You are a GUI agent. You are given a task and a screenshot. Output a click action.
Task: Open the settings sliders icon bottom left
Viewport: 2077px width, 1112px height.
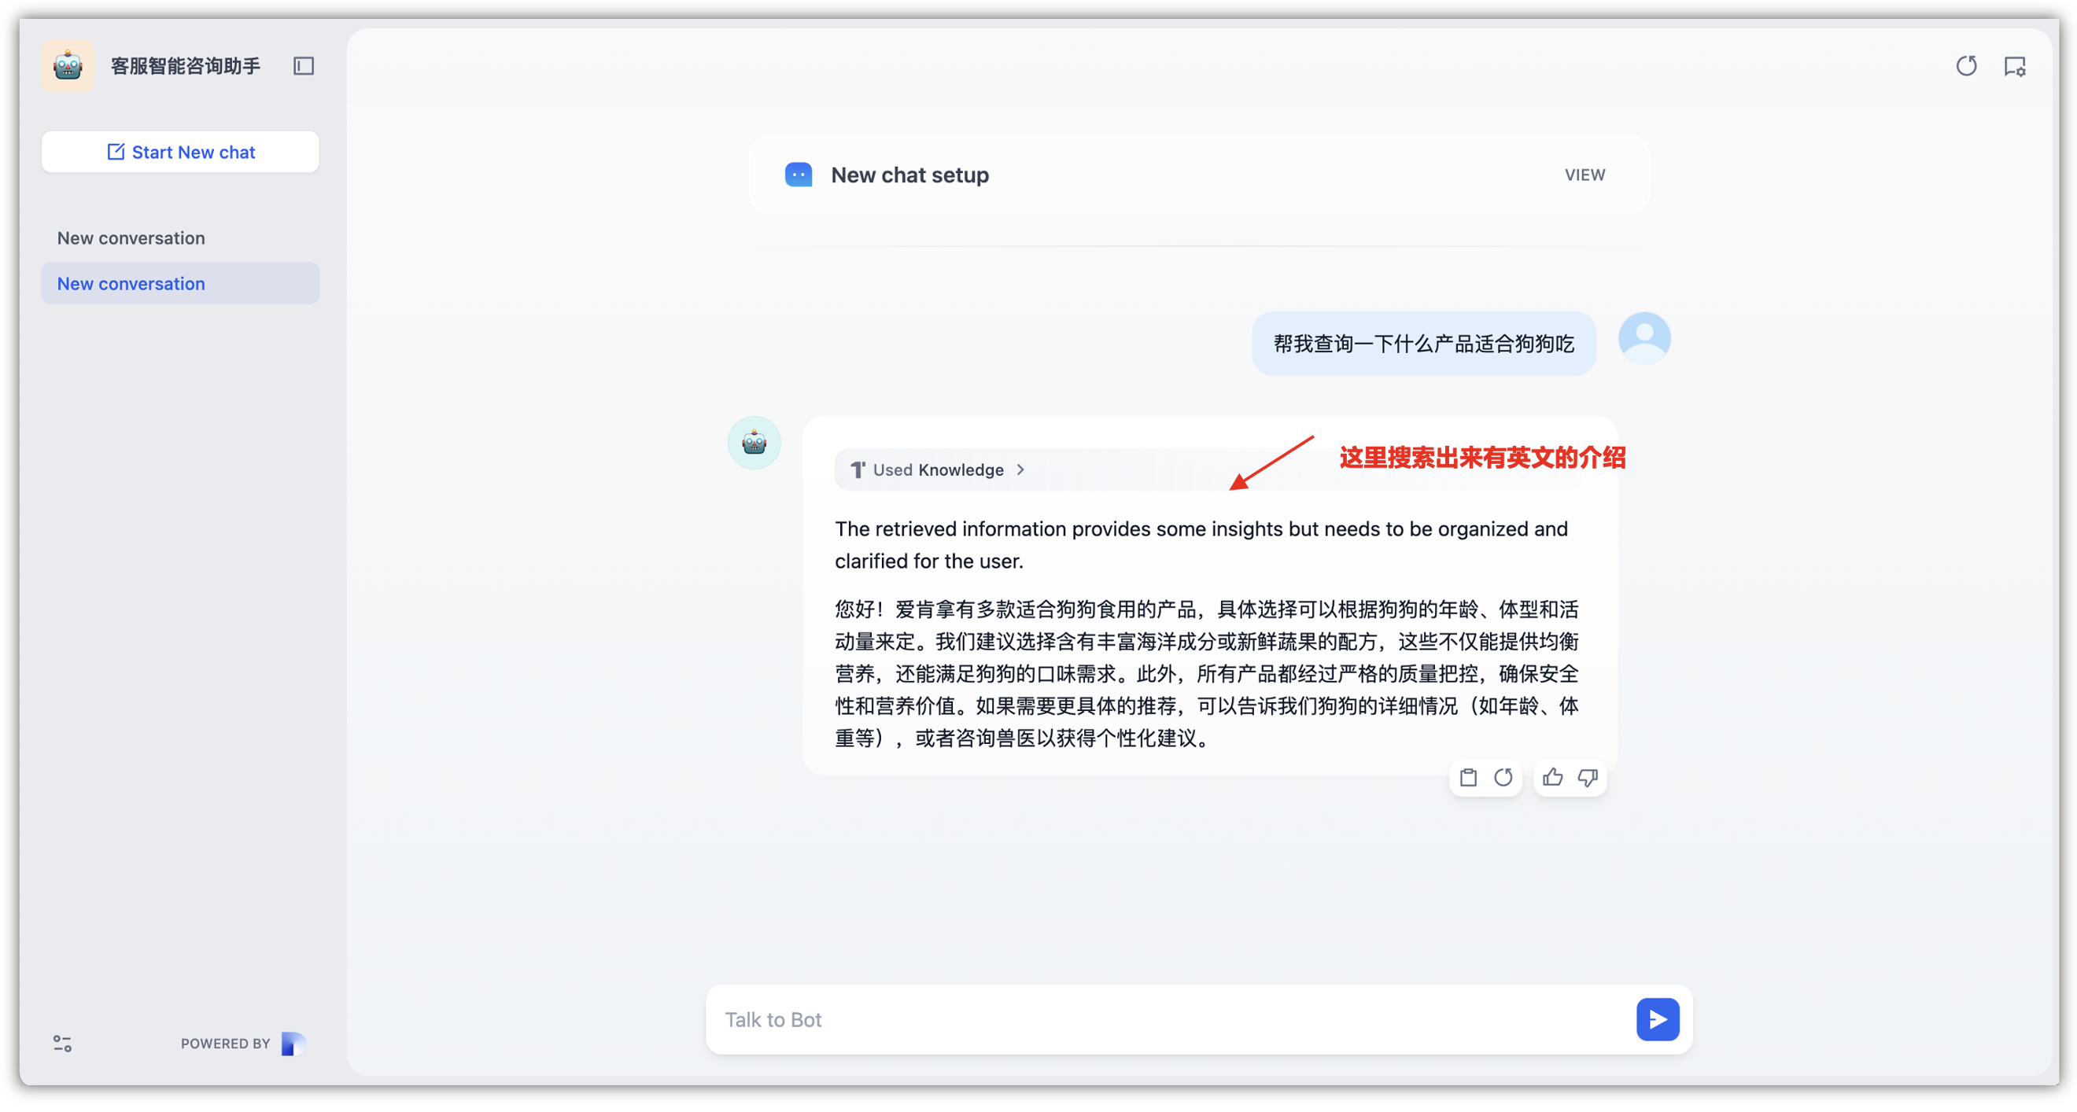tap(62, 1044)
